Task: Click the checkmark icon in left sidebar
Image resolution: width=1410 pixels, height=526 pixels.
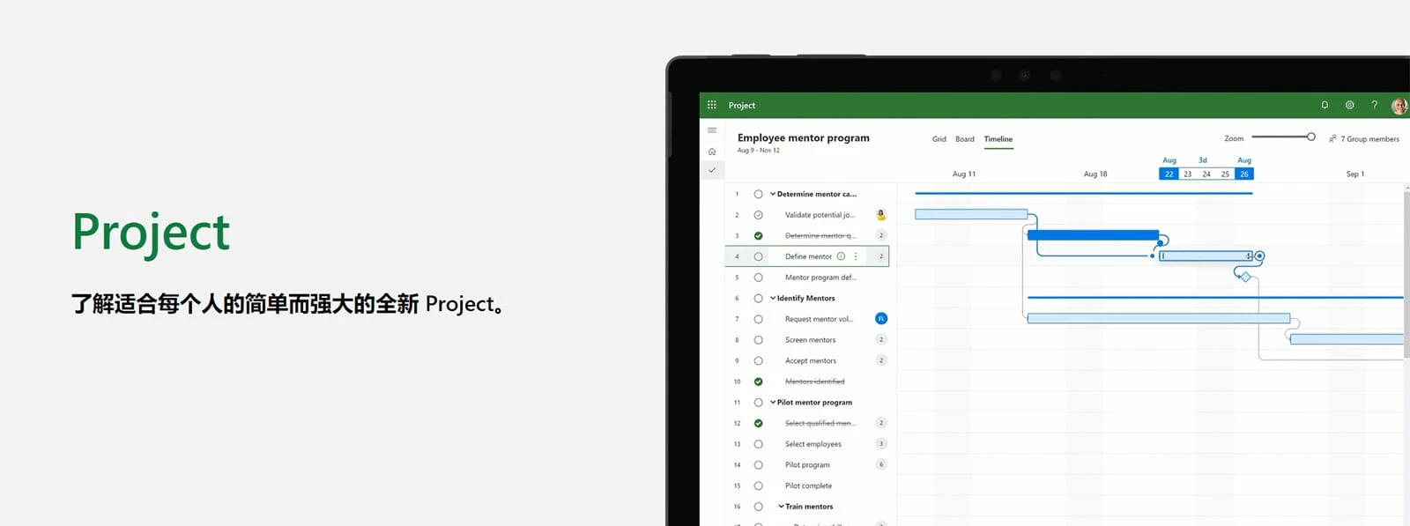Action: point(712,170)
